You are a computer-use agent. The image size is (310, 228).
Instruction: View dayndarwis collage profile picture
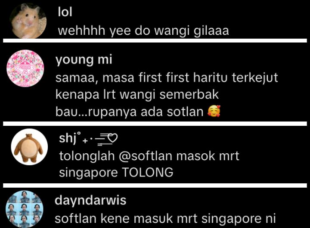click(24, 209)
